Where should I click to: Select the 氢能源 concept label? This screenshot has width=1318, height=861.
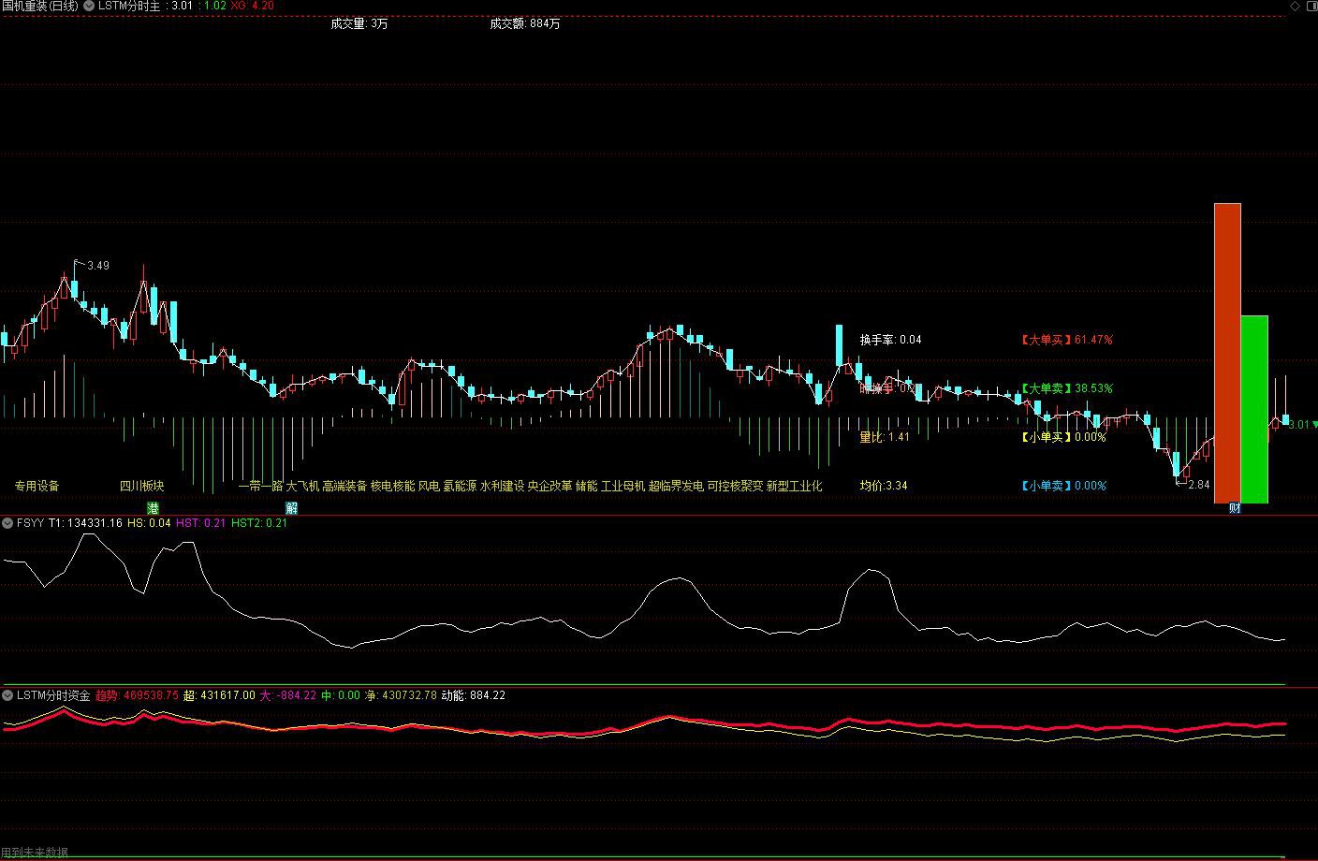click(460, 486)
